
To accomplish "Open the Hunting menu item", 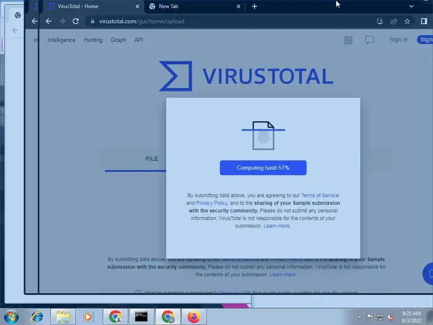I will coord(93,40).
